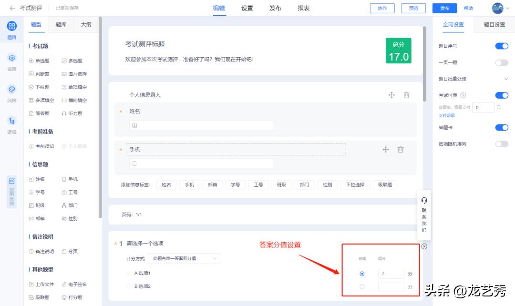
Task: Switch to 题库 tab in left panel
Action: [61, 24]
